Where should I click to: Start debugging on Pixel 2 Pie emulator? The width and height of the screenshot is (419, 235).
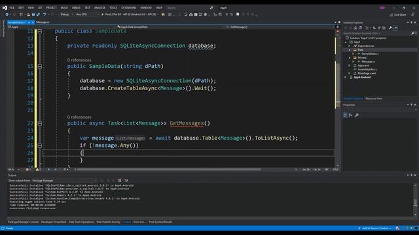(x=130, y=14)
